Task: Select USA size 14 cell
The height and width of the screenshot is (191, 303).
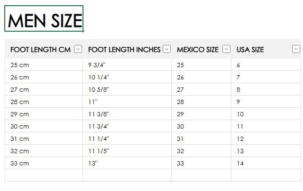Action: [266, 163]
